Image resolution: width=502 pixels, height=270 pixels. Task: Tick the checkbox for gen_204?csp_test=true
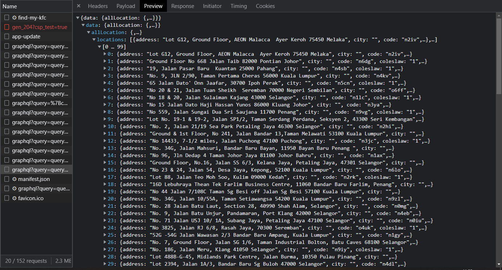pos(7,27)
